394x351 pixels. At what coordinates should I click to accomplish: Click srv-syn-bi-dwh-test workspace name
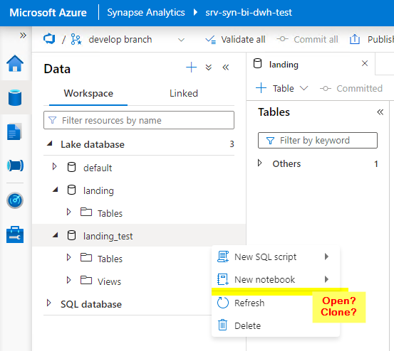(x=249, y=13)
